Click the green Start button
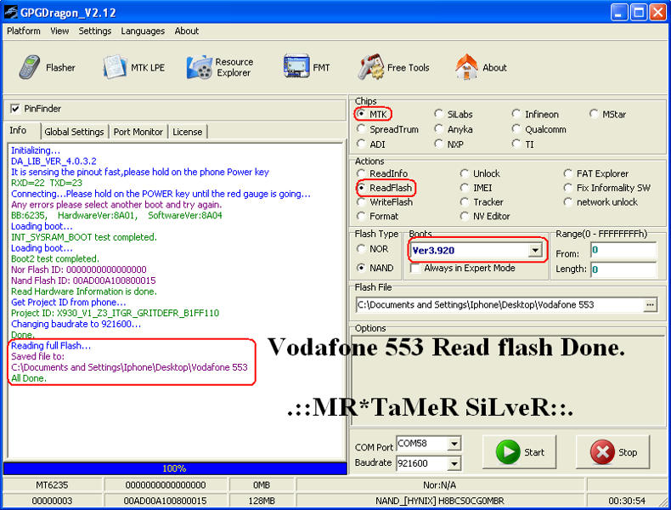The width and height of the screenshot is (671, 510). pyautogui.click(x=520, y=452)
